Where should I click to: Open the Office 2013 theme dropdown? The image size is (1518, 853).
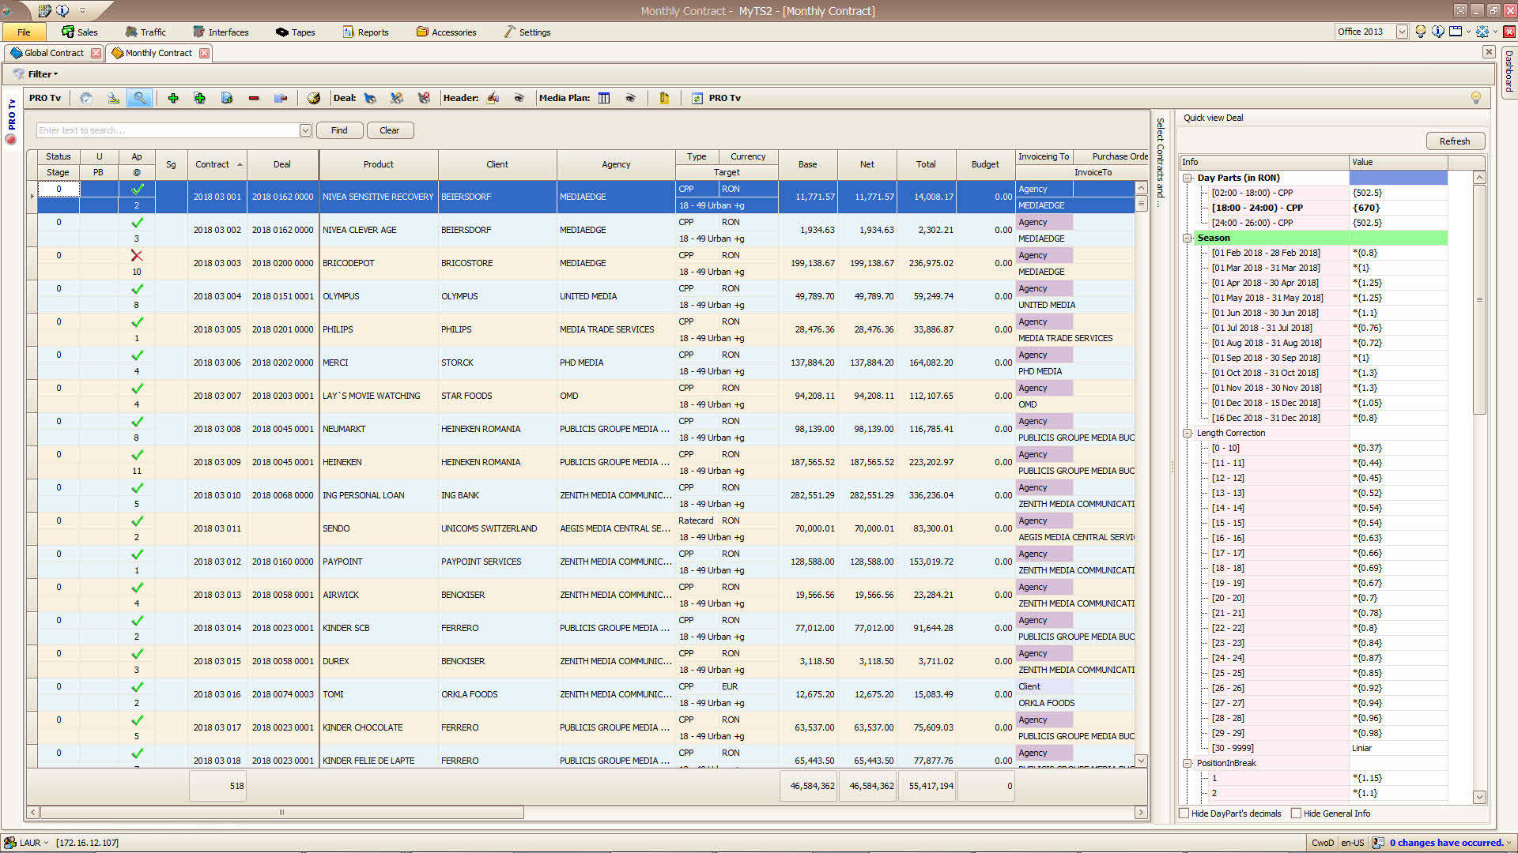tap(1402, 32)
